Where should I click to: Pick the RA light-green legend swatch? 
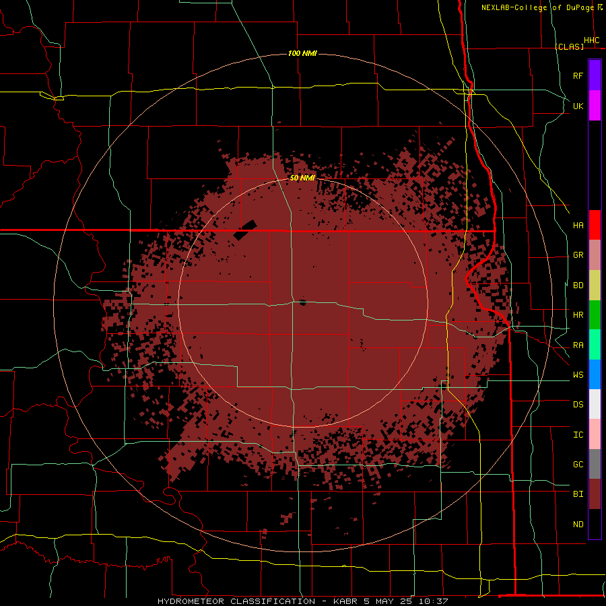(x=595, y=345)
